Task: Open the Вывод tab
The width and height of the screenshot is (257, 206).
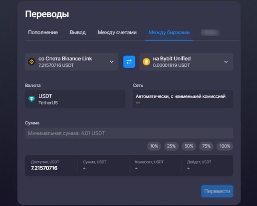Action: 78,32
